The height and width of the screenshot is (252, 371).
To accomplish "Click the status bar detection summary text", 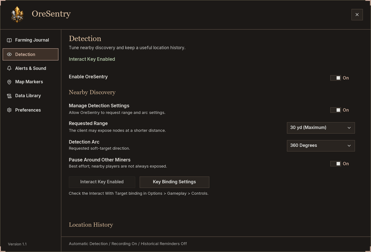I will click(x=128, y=244).
